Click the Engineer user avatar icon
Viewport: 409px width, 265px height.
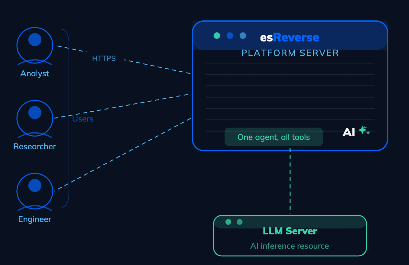[x=35, y=192]
